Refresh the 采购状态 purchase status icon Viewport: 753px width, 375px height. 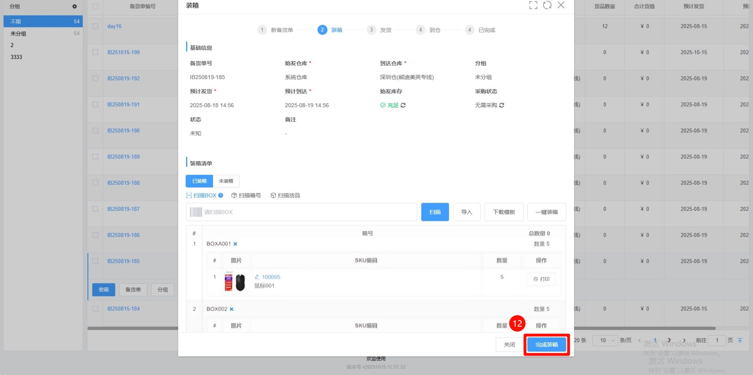pos(502,105)
